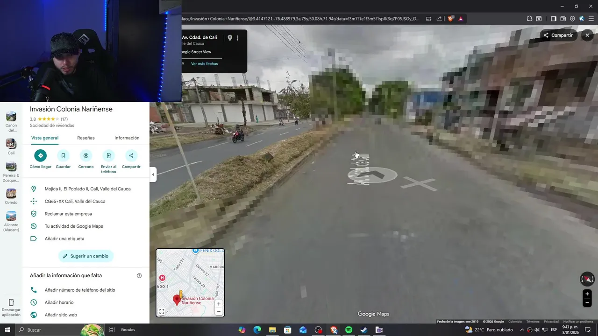598x336 pixels.
Task: Open the Brave VPN shield icon
Action: (x=572, y=19)
